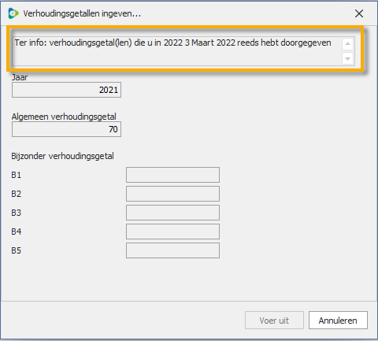Click the 'Bijzonder verhoudingsgetal' heading

click(62, 156)
